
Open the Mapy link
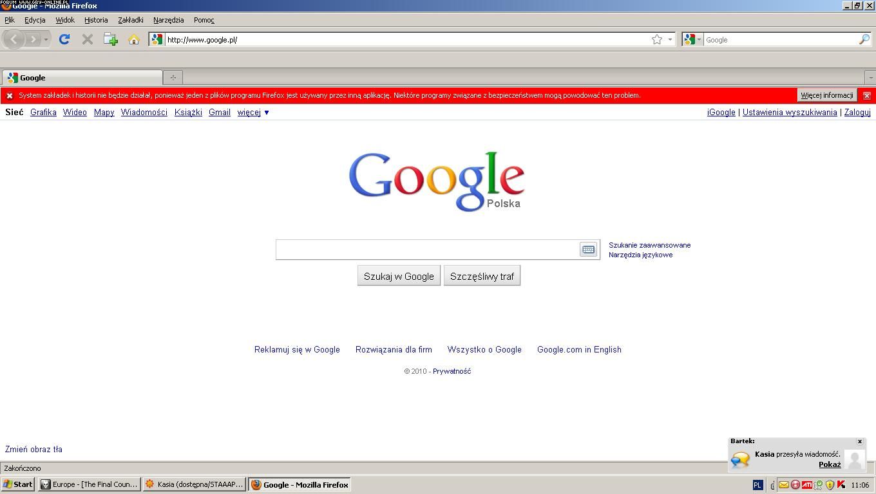tap(104, 112)
